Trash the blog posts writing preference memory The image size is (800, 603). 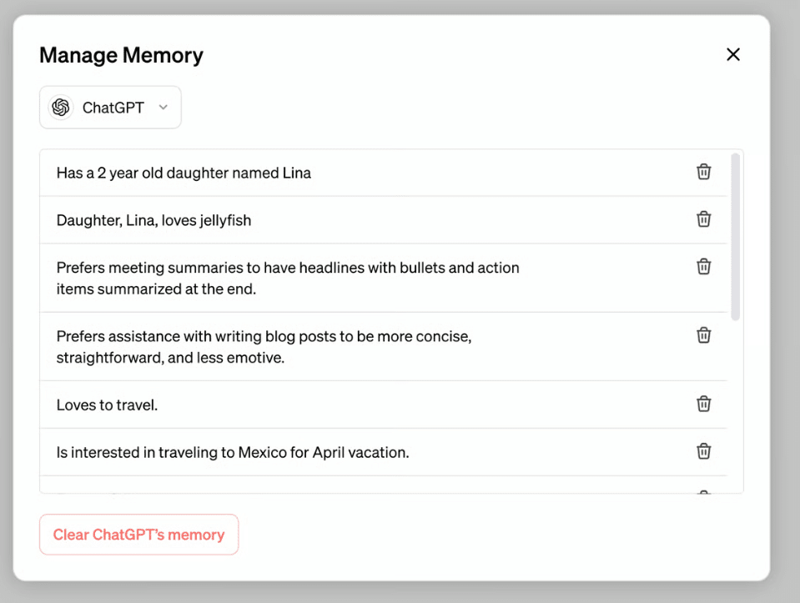pyautogui.click(x=704, y=335)
